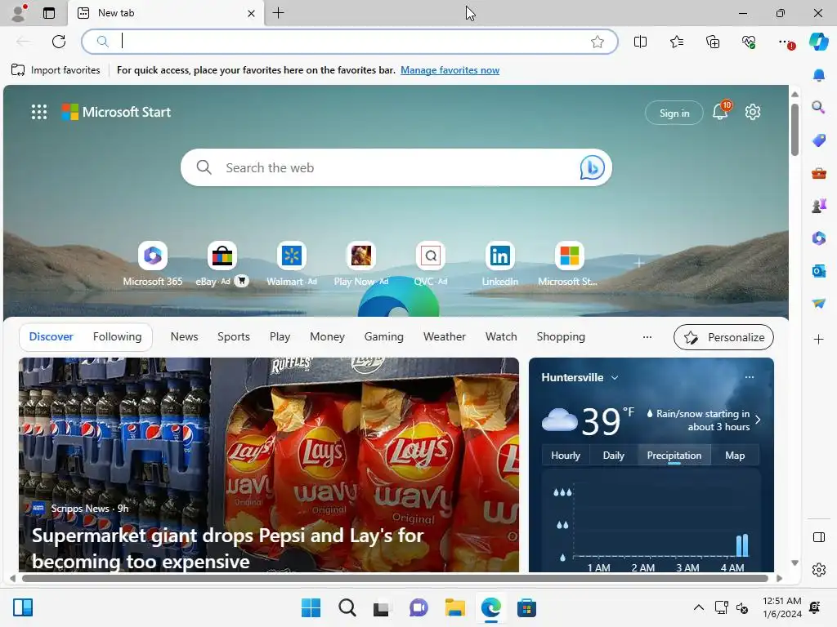837x627 pixels.
Task: Open Collections panel
Action: click(x=713, y=42)
